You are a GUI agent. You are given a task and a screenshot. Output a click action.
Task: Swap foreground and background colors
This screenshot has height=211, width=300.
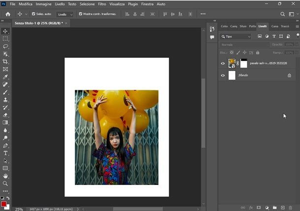[8, 198]
